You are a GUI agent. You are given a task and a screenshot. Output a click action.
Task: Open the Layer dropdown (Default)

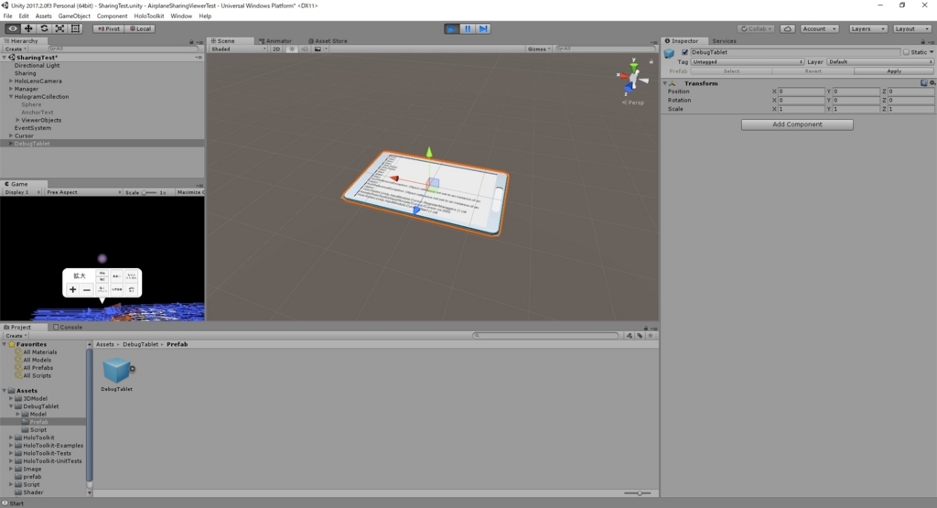(x=880, y=62)
